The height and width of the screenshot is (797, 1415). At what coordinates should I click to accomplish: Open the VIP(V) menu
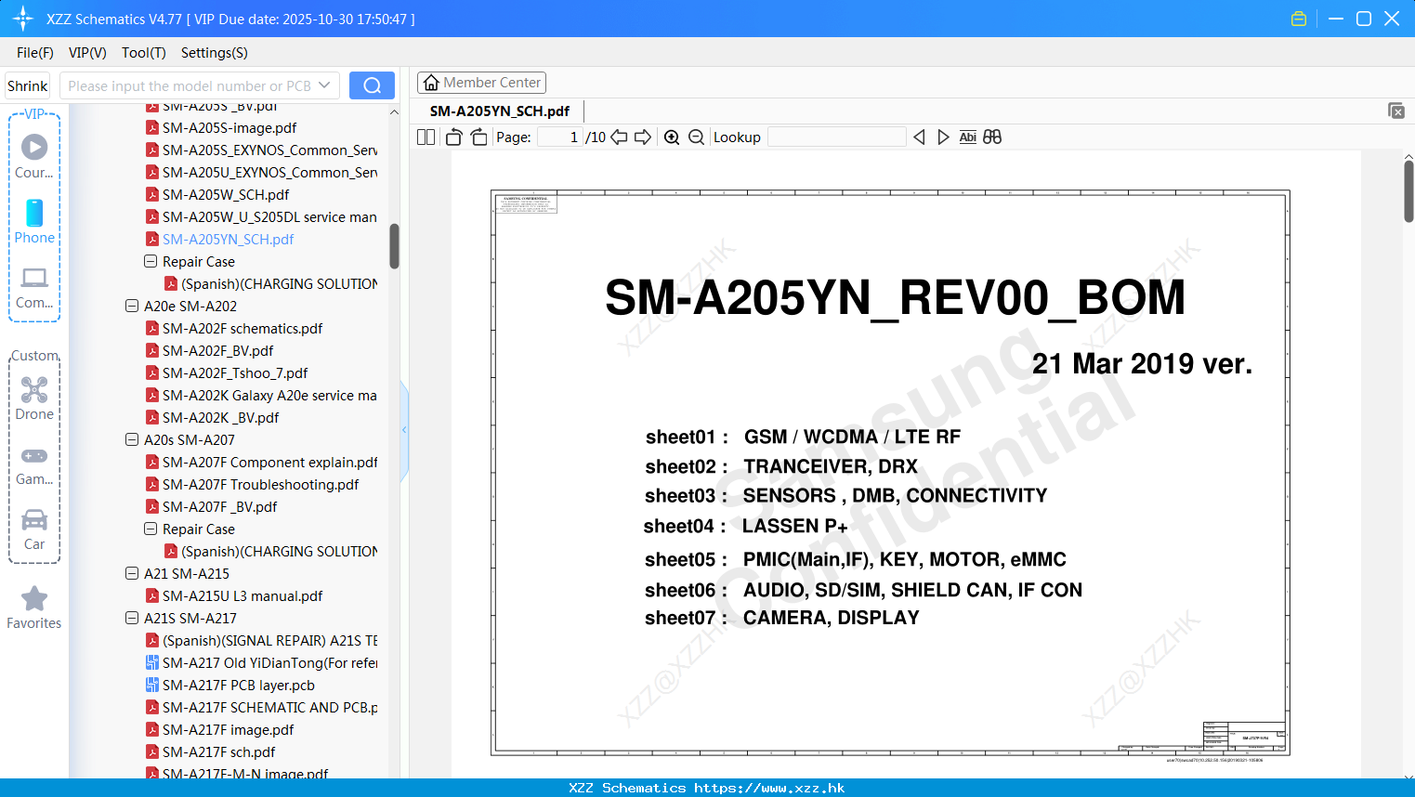[87, 53]
